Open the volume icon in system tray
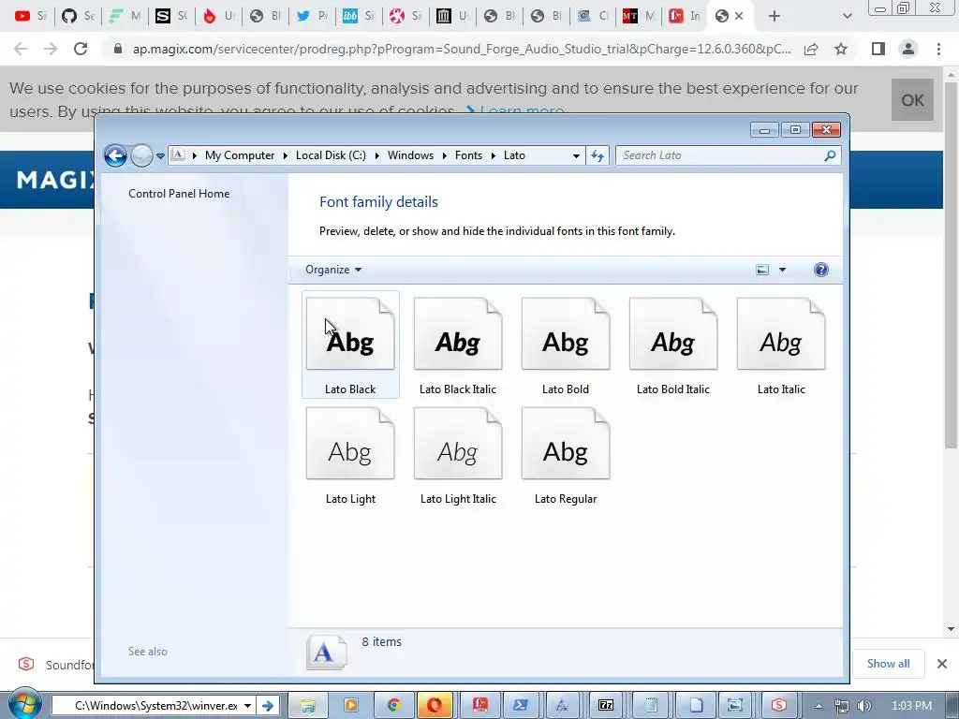 (864, 706)
